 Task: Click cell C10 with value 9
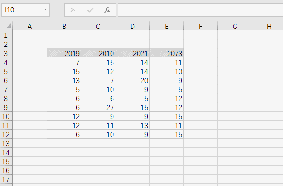point(98,116)
